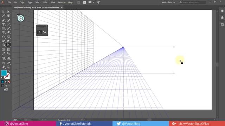Open the Effect menu

click(x=46, y=2)
